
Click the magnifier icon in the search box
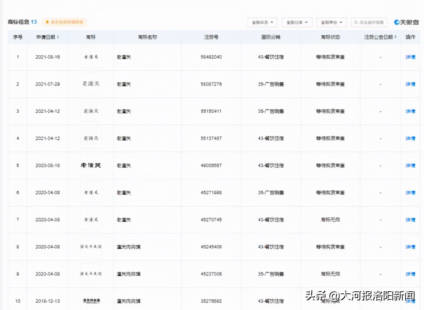(356, 22)
